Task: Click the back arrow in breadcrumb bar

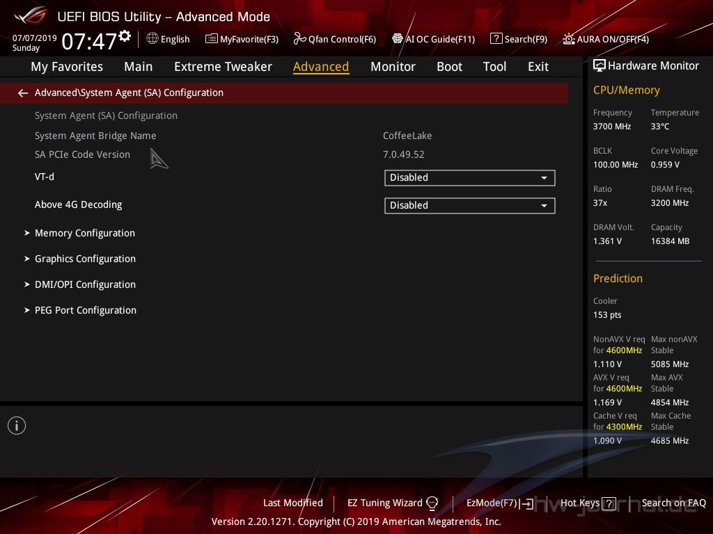Action: 23,93
